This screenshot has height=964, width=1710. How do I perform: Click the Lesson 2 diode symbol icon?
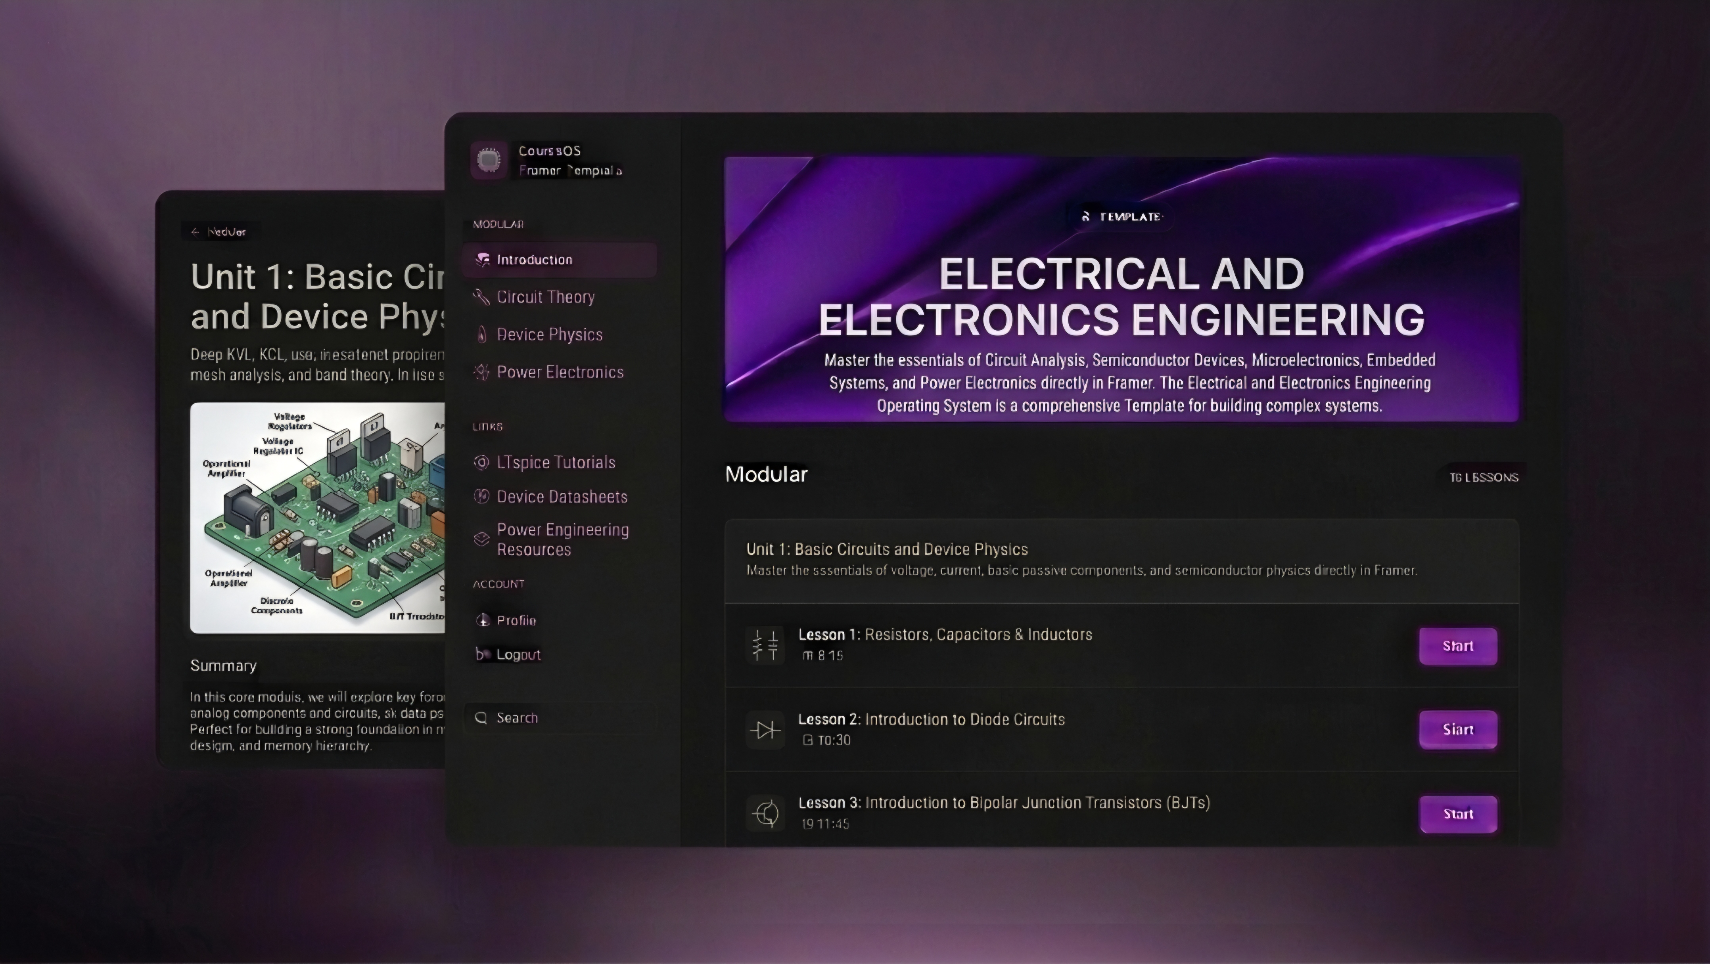(765, 730)
